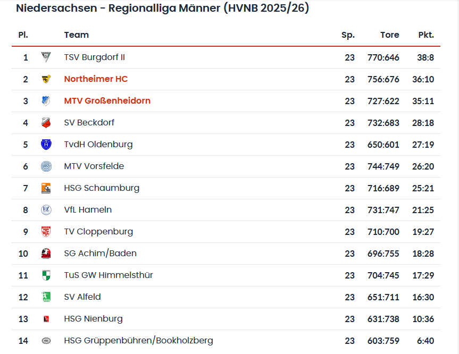Viewport: 459px width, 354px height.
Task: Click the HSG Schaumburg orange logo
Action: tap(46, 188)
